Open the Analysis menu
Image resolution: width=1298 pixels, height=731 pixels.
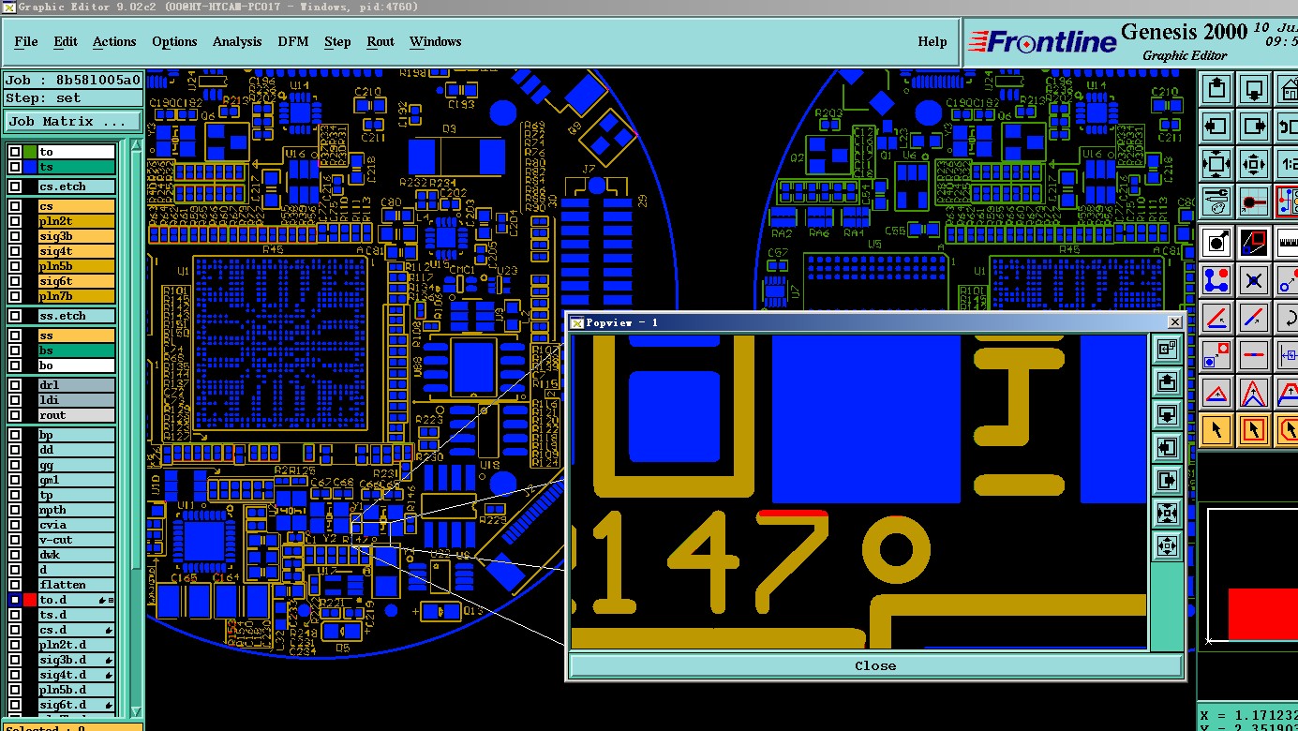[x=237, y=41]
